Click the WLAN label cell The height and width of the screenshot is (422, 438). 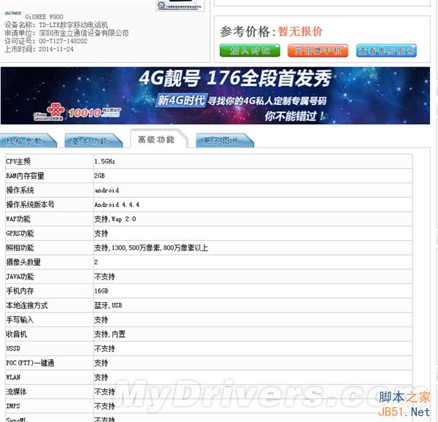click(50, 377)
